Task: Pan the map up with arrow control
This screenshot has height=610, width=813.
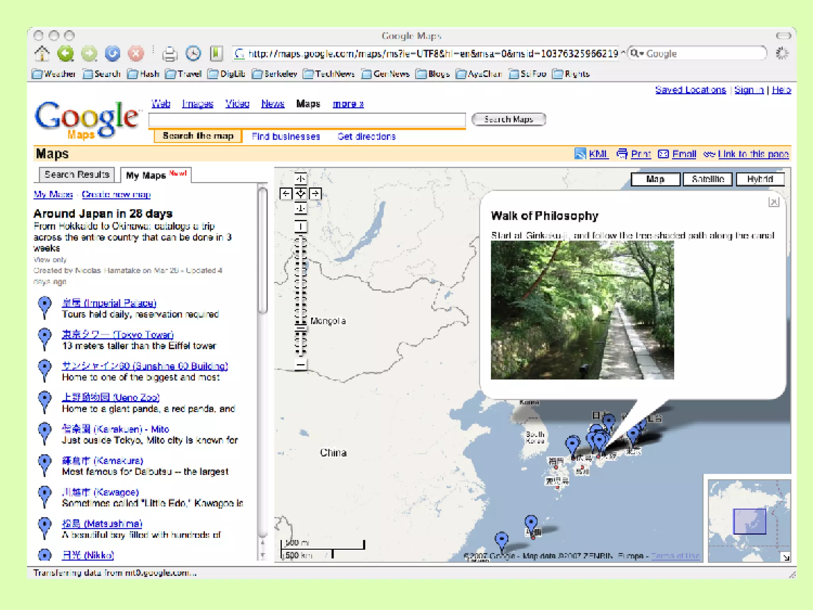Action: [x=301, y=179]
